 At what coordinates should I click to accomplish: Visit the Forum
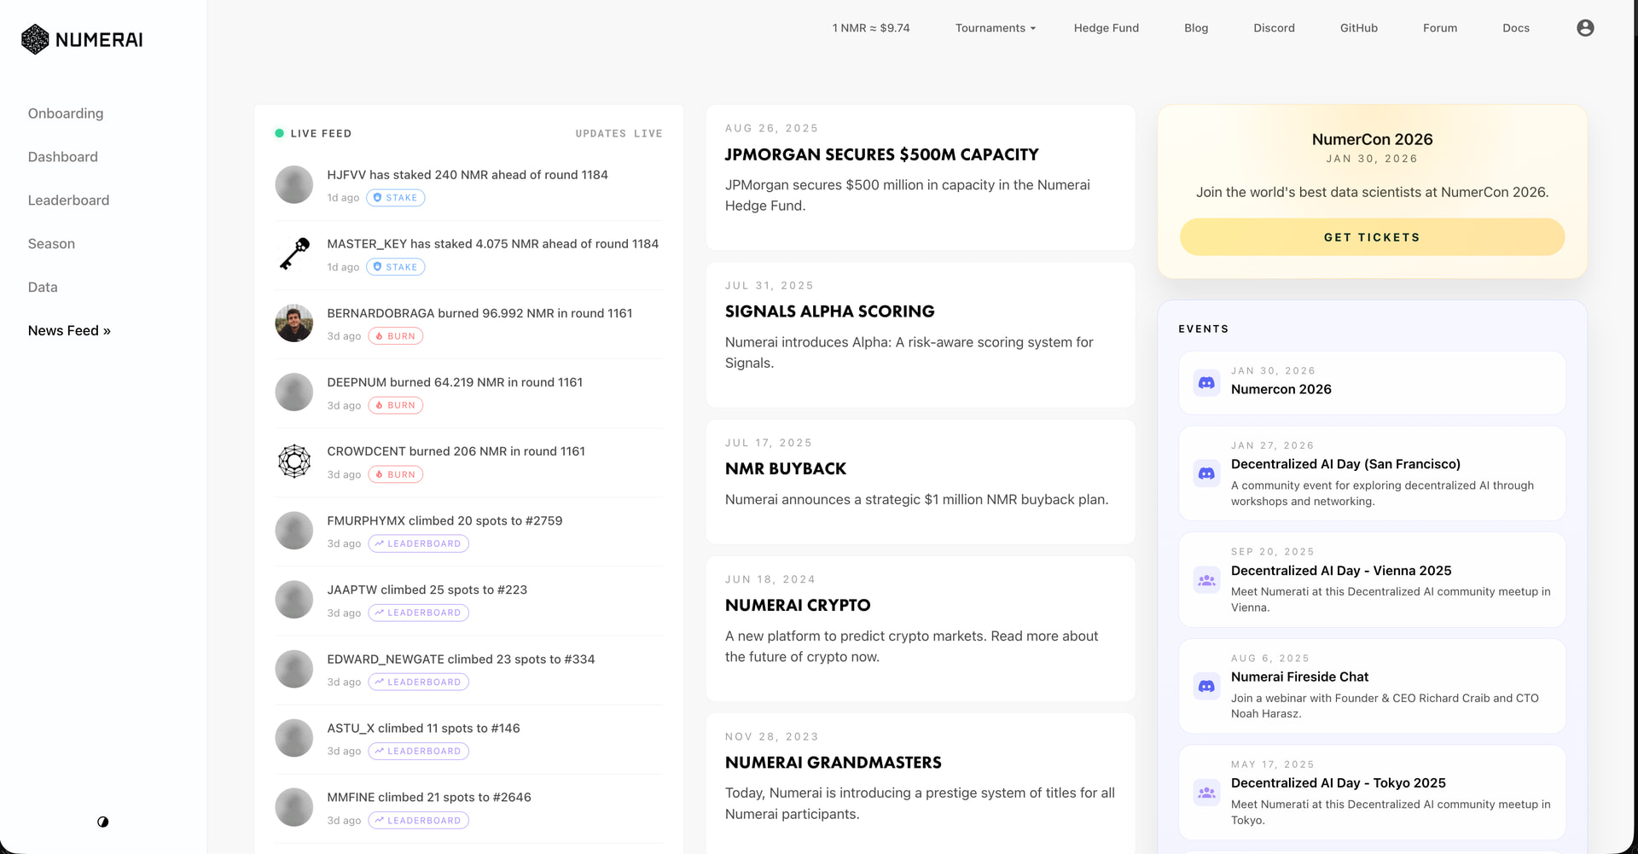point(1440,28)
